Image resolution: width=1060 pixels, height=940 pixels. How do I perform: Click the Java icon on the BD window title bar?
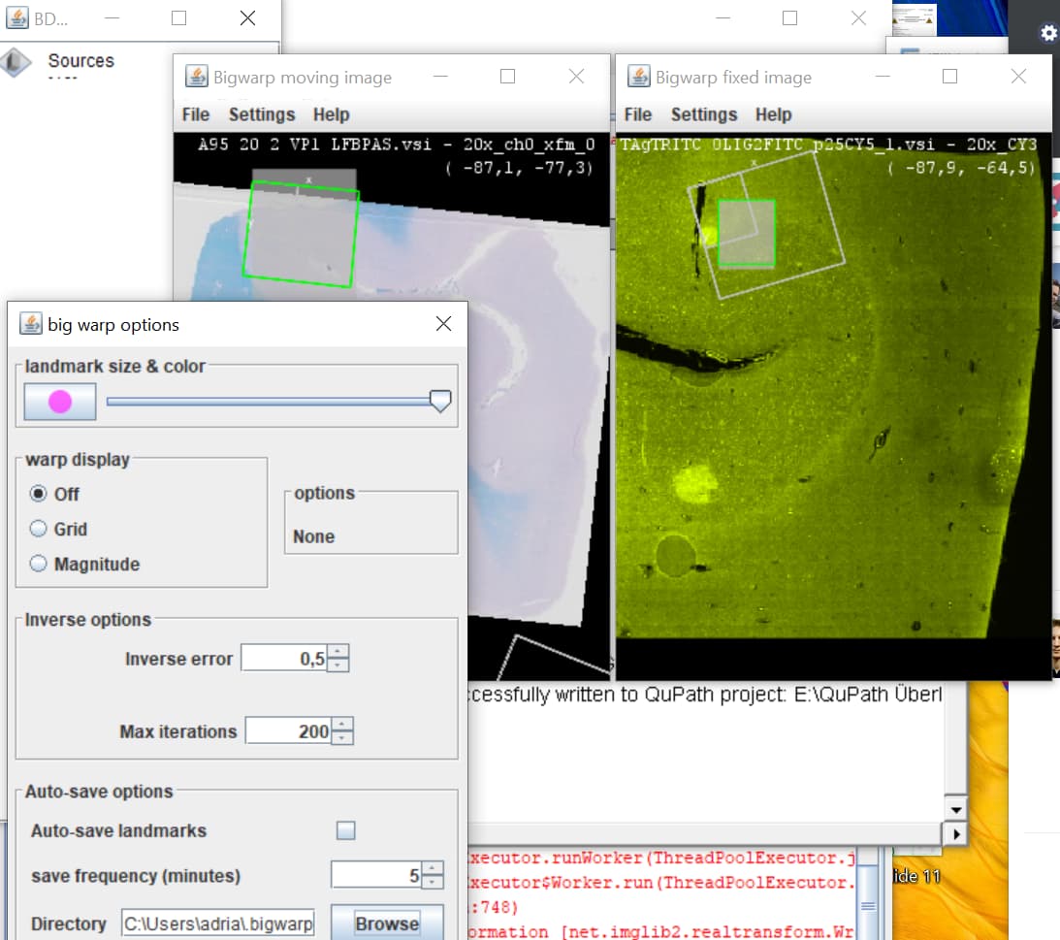[16, 17]
